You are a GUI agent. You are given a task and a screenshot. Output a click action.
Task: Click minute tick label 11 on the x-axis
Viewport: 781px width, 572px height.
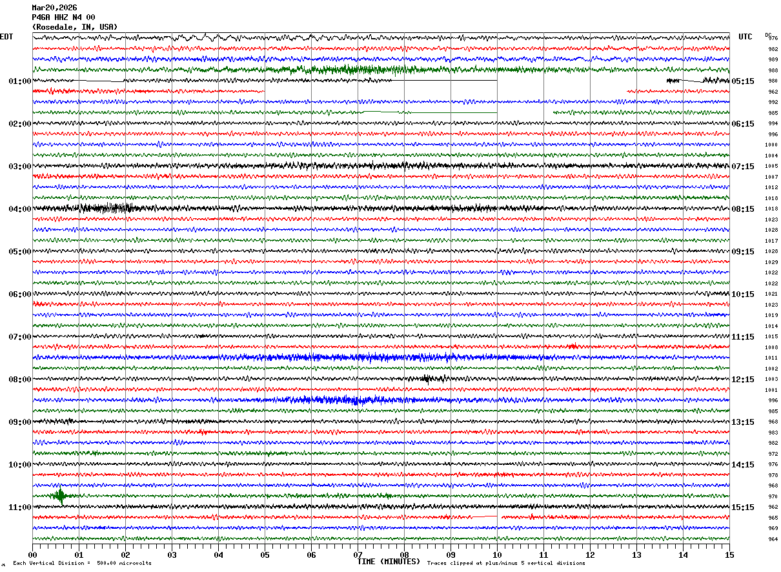pyautogui.click(x=543, y=555)
